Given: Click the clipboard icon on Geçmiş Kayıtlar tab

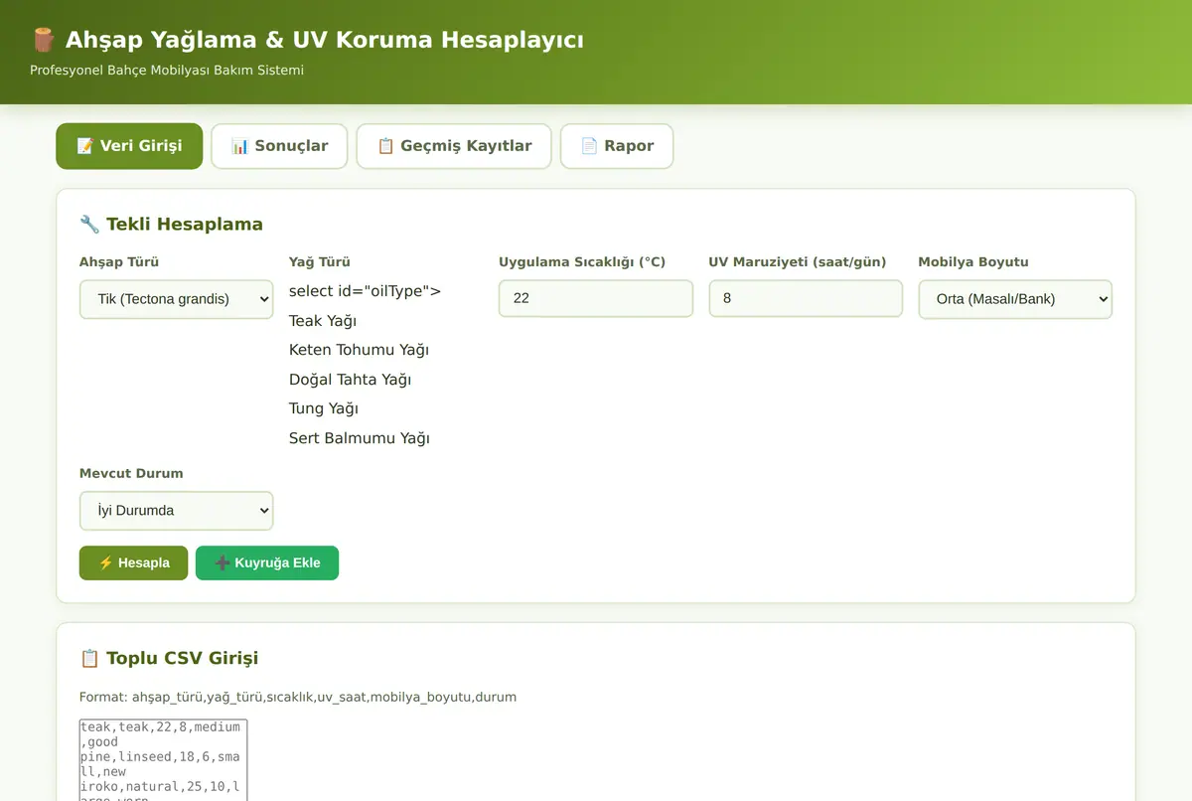Looking at the screenshot, I should tap(386, 146).
